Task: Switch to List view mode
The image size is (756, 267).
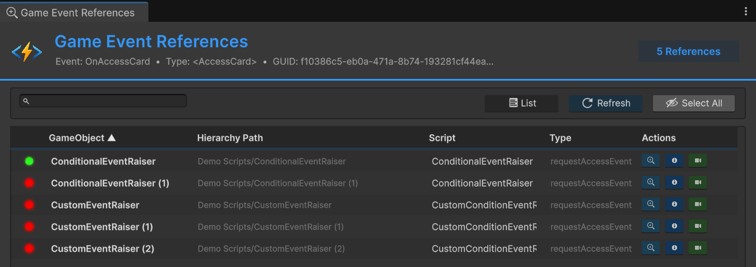Action: (521, 104)
